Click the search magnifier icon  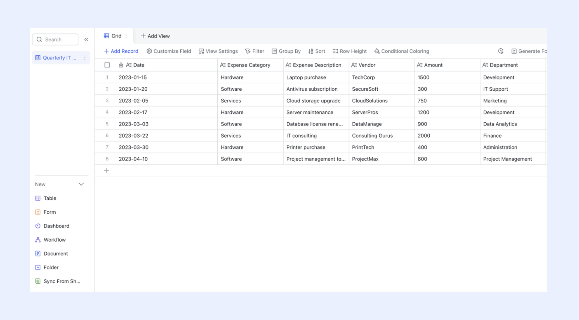[39, 39]
